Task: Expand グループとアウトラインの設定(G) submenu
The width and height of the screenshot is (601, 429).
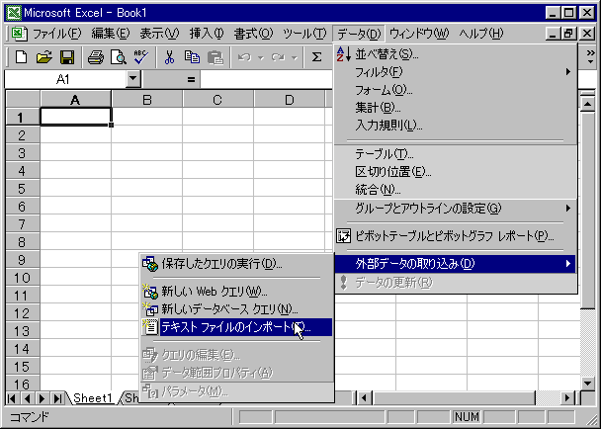Action: (x=456, y=209)
